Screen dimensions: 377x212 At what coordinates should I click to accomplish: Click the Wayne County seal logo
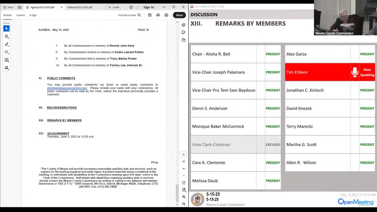[198, 199]
